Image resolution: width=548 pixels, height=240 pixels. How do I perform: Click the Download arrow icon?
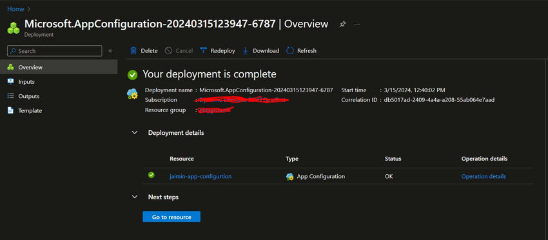point(246,51)
